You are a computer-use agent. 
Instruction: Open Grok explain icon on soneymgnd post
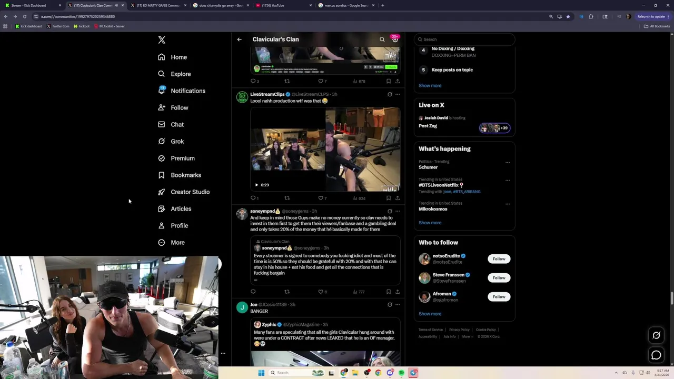coord(390,211)
